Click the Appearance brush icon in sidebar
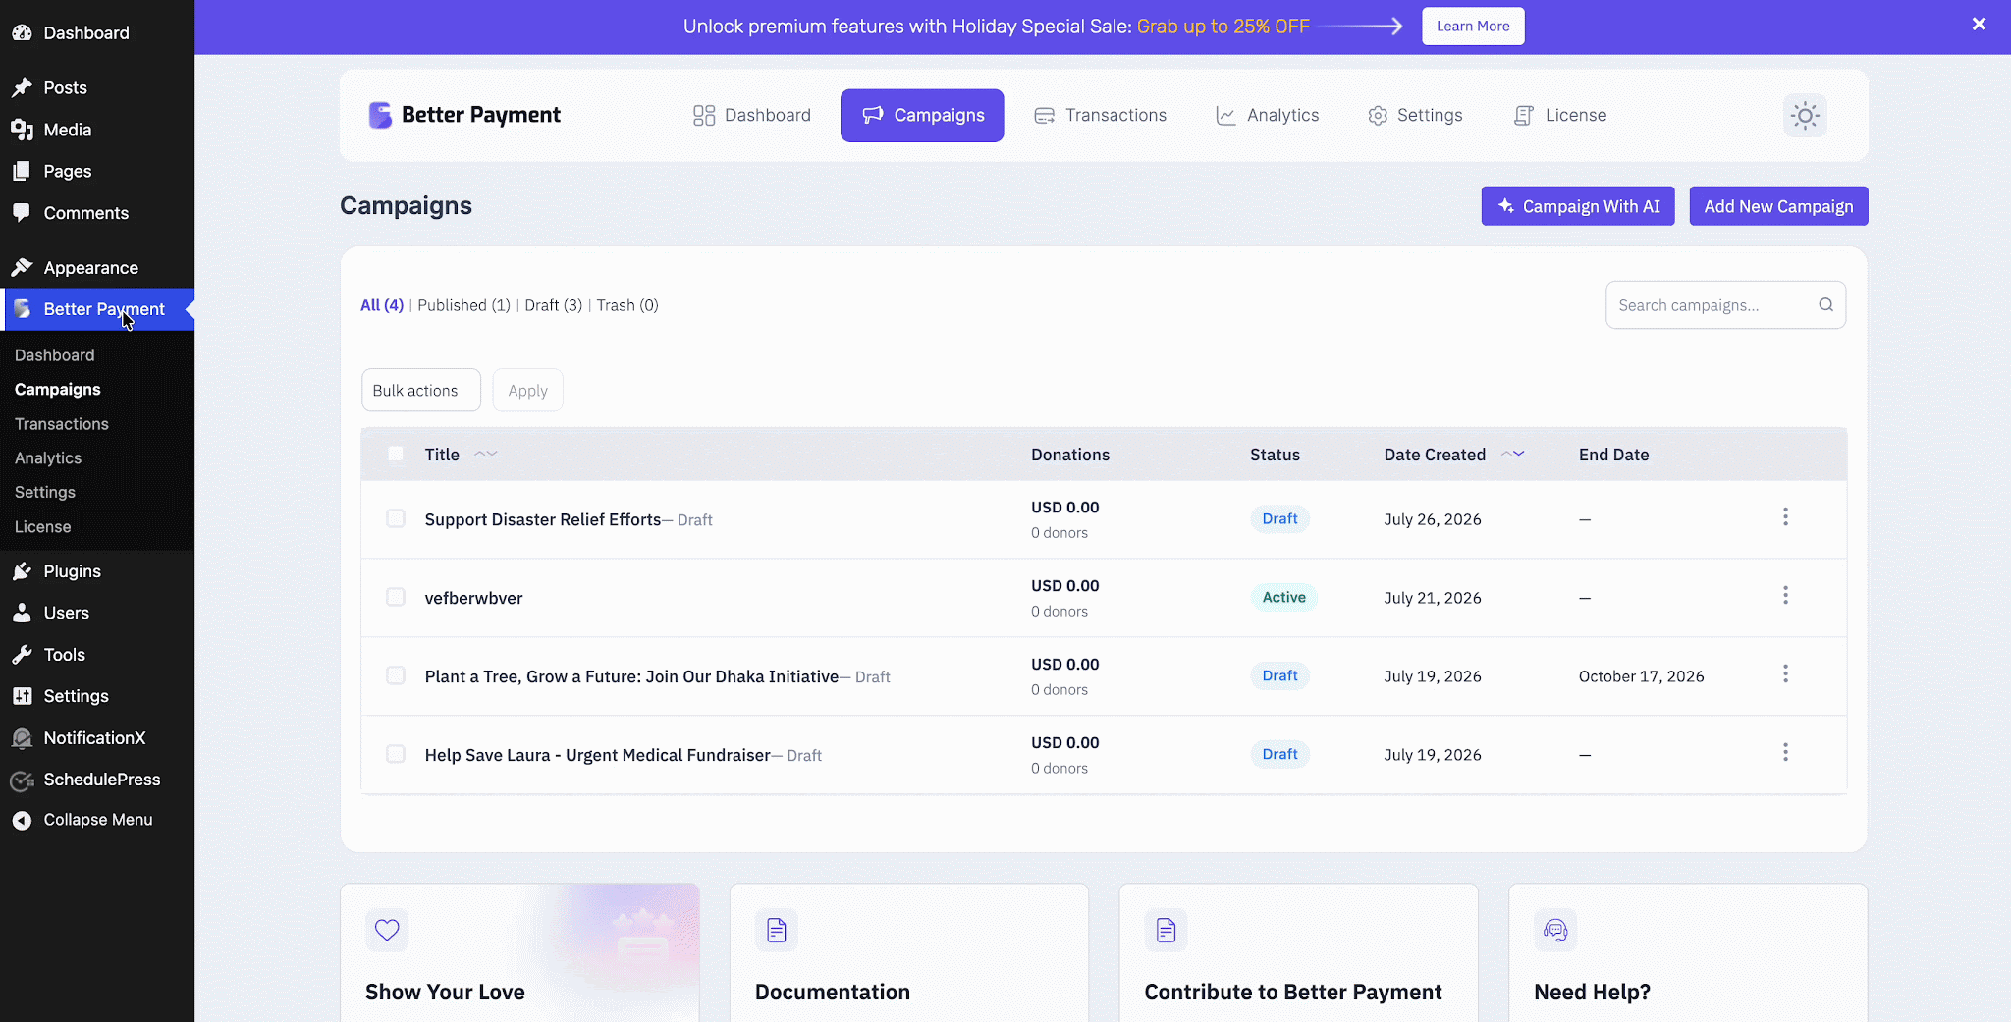Screen dimensions: 2011x1022 click(22, 267)
